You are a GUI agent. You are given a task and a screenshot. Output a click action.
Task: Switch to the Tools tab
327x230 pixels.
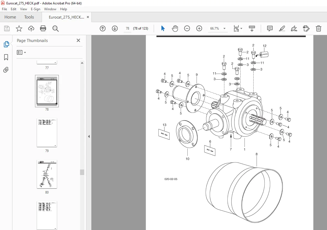pos(29,17)
